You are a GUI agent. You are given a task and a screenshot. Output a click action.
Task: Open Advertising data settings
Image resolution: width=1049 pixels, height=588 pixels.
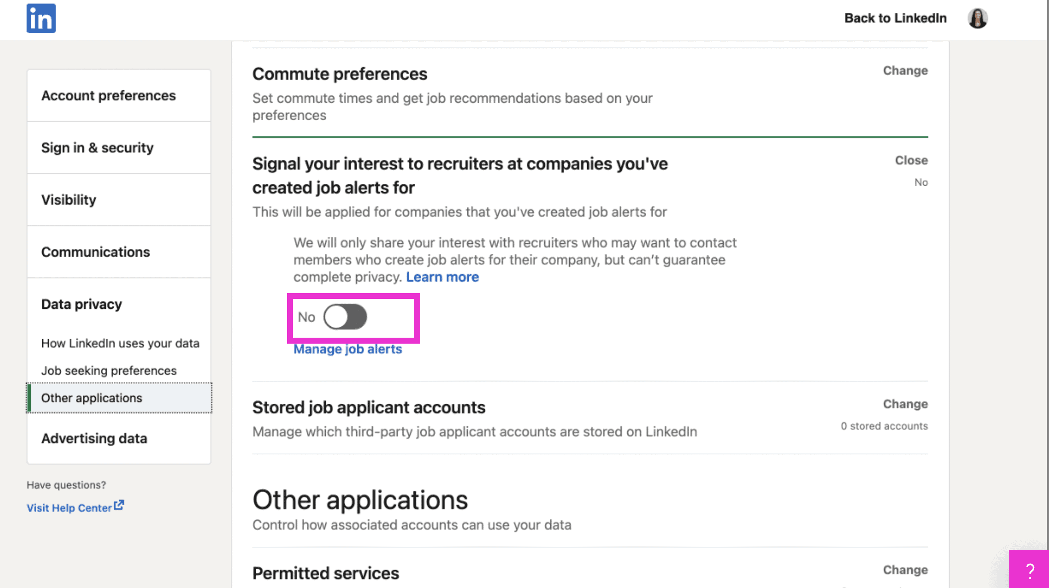coord(94,439)
